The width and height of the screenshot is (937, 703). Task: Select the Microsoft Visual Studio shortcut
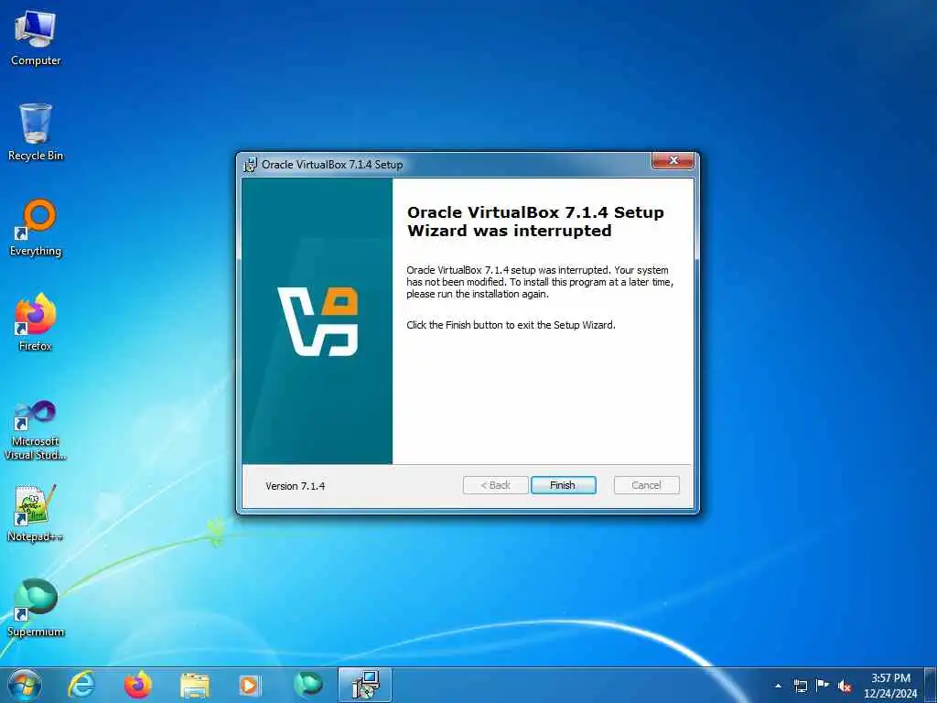(x=36, y=430)
